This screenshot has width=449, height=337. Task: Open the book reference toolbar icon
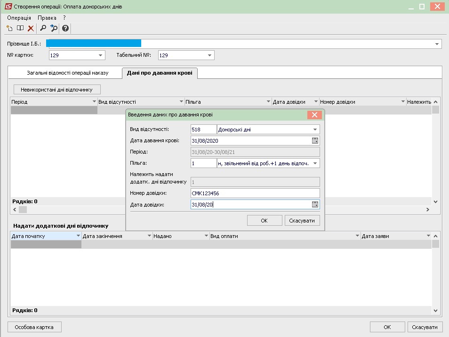point(20,28)
